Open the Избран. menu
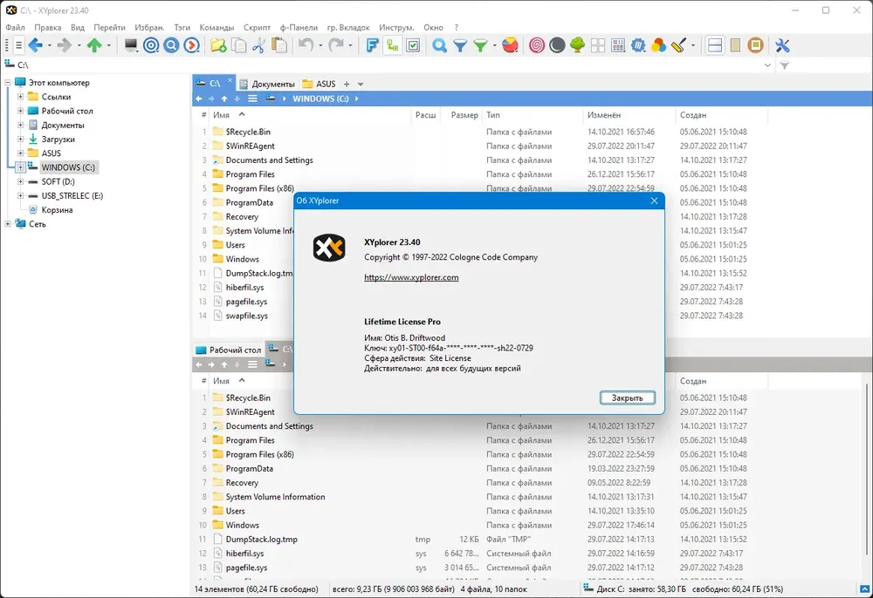The image size is (873, 598). [149, 27]
